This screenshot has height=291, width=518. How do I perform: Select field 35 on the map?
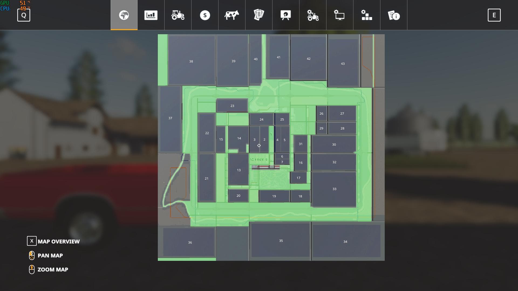pyautogui.click(x=281, y=240)
